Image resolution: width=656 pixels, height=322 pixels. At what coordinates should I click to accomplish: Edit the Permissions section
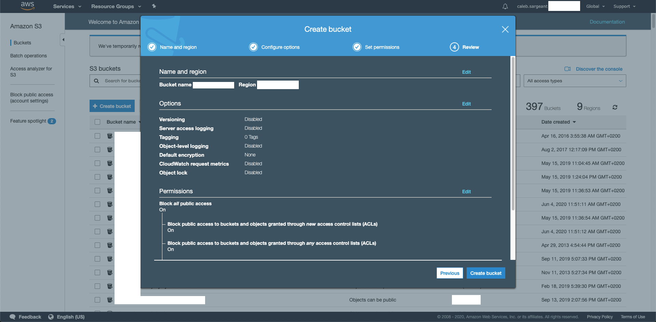(466, 192)
